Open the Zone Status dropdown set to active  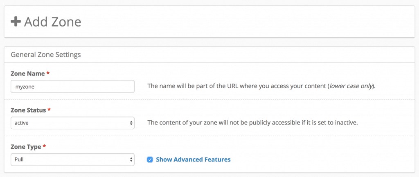pyautogui.click(x=70, y=123)
